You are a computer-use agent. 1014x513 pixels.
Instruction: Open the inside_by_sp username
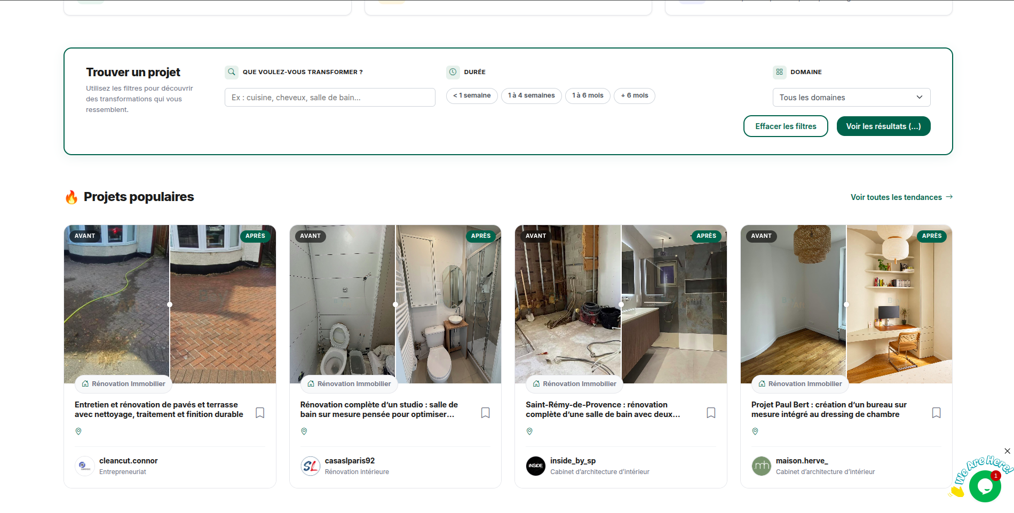click(573, 461)
